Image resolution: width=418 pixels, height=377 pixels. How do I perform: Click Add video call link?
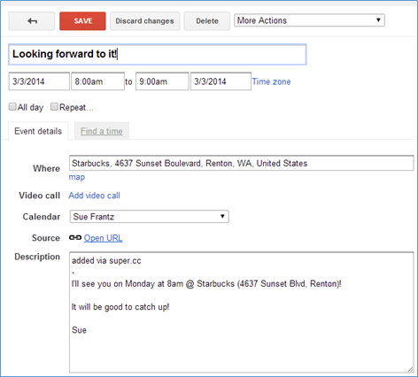click(x=94, y=196)
